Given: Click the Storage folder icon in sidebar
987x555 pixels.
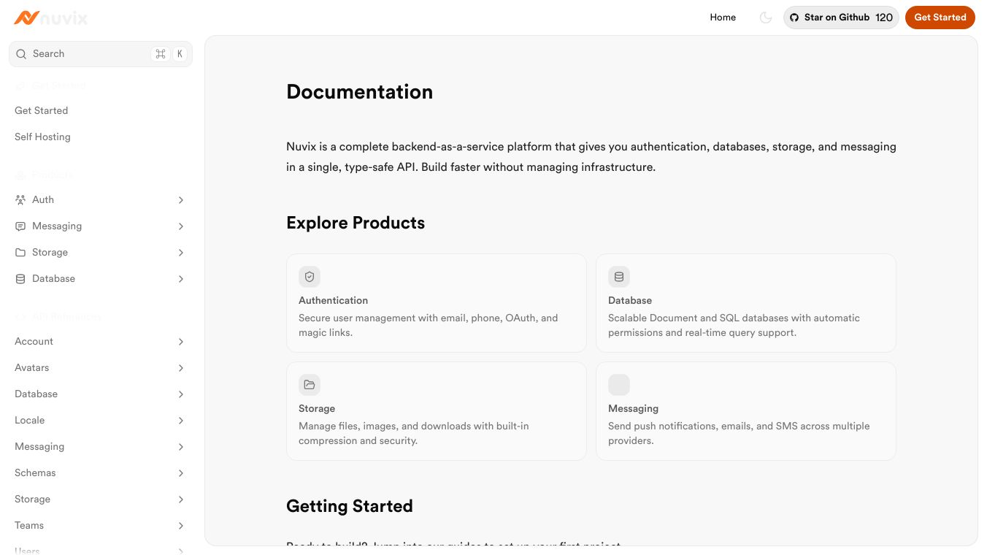Looking at the screenshot, I should [20, 253].
